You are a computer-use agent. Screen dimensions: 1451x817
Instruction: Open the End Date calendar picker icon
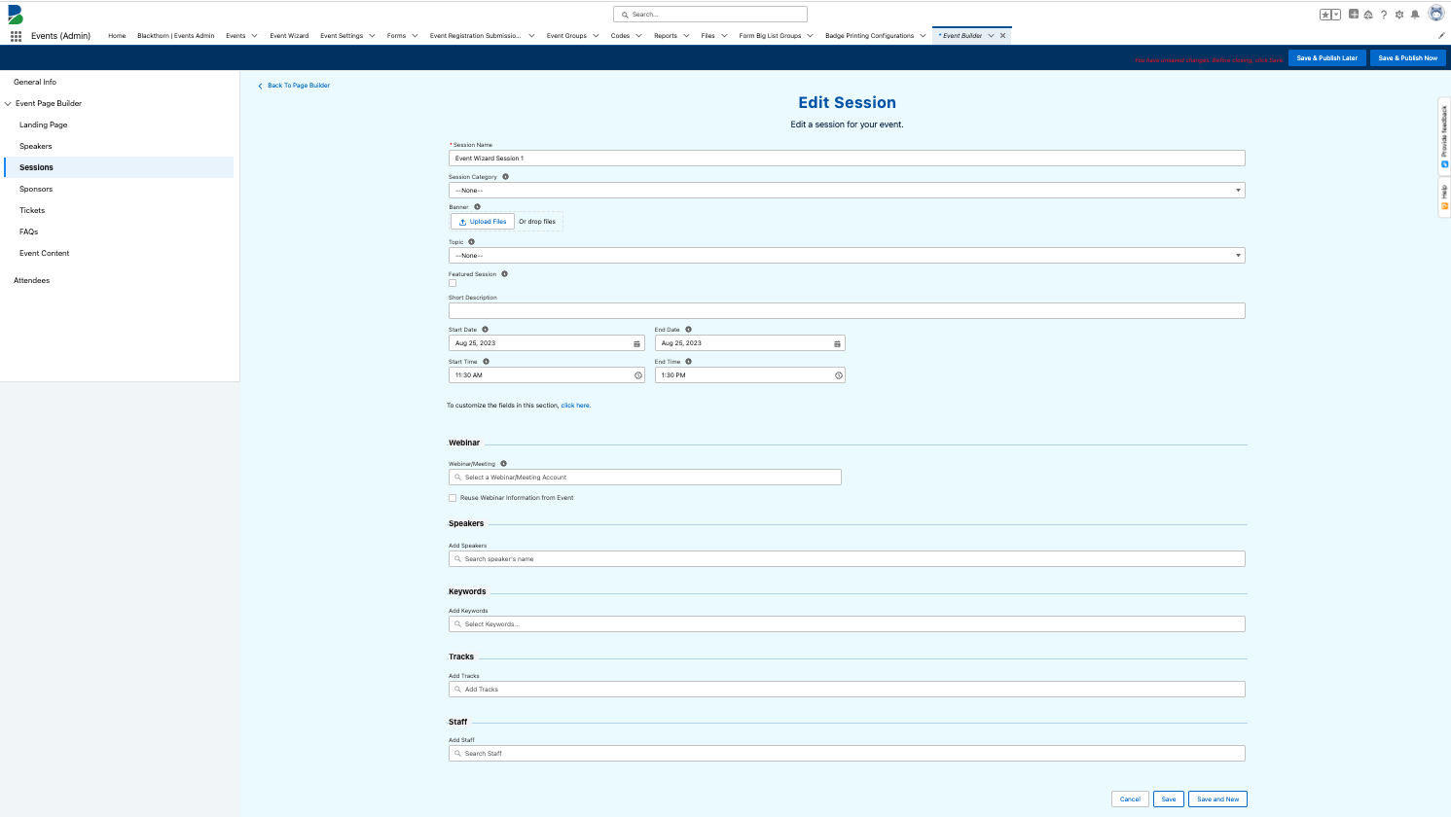[x=837, y=343]
